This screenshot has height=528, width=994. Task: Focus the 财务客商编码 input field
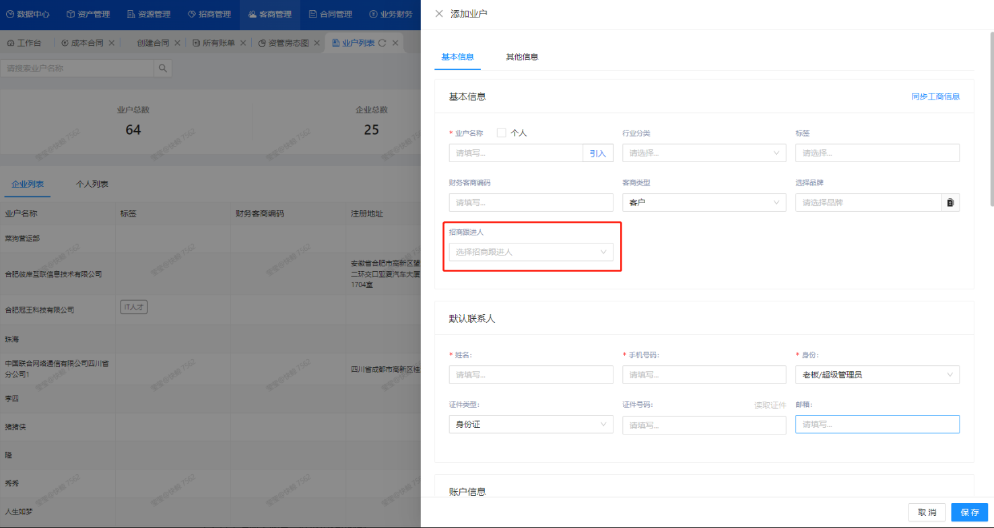pyautogui.click(x=531, y=202)
